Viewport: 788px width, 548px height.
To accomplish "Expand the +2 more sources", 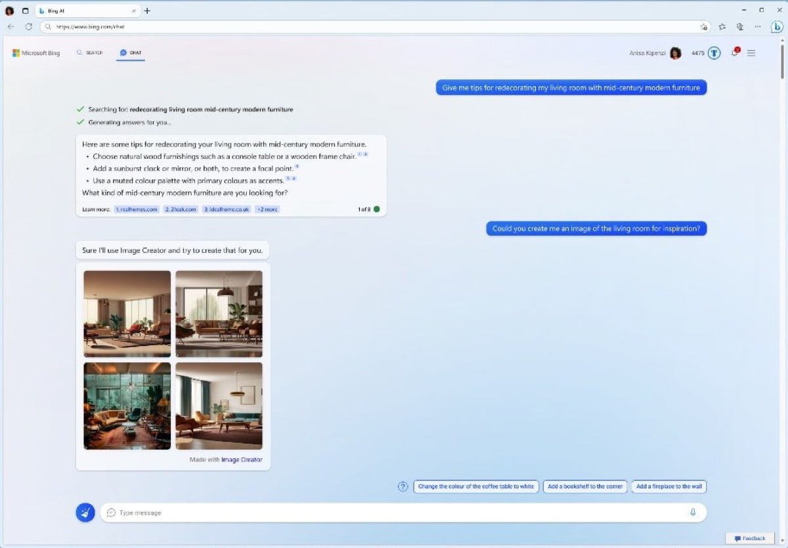I will (267, 209).
